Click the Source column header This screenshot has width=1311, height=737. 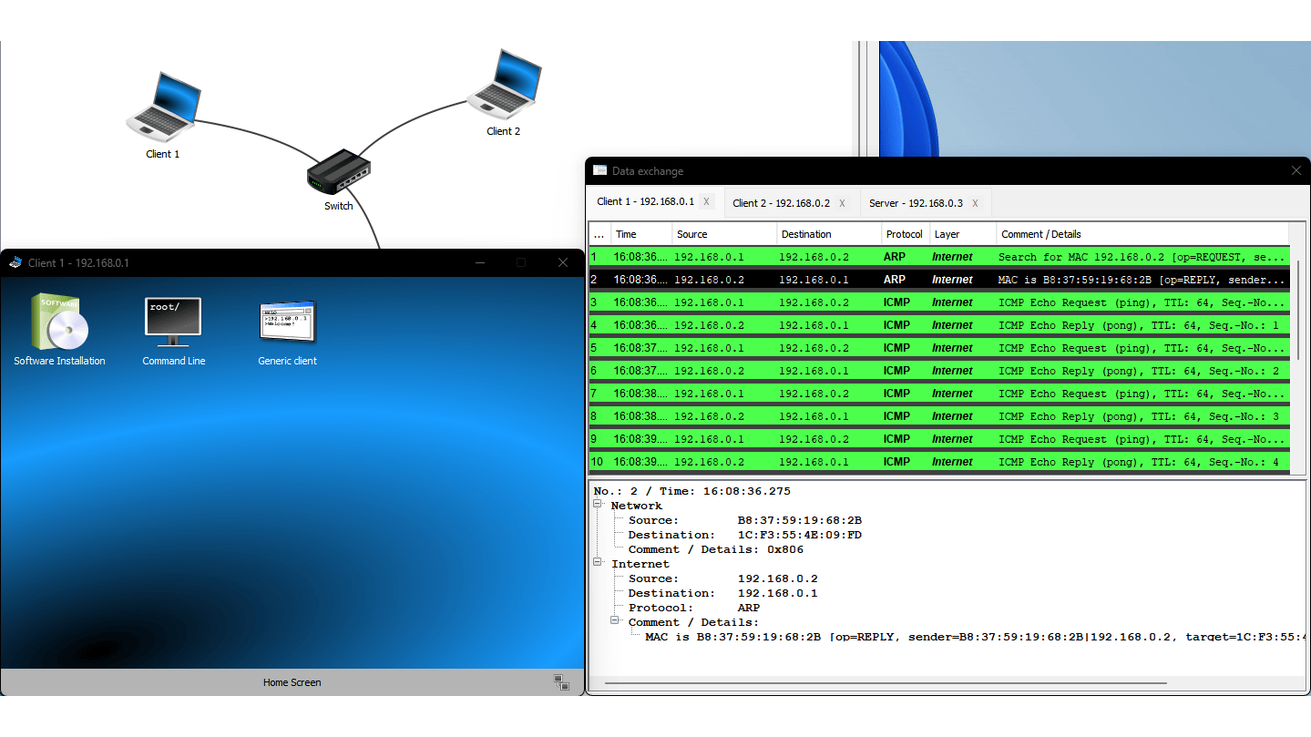(724, 234)
